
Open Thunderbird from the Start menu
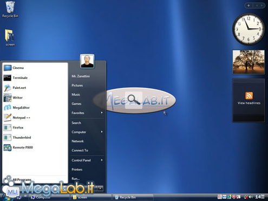click(35, 138)
